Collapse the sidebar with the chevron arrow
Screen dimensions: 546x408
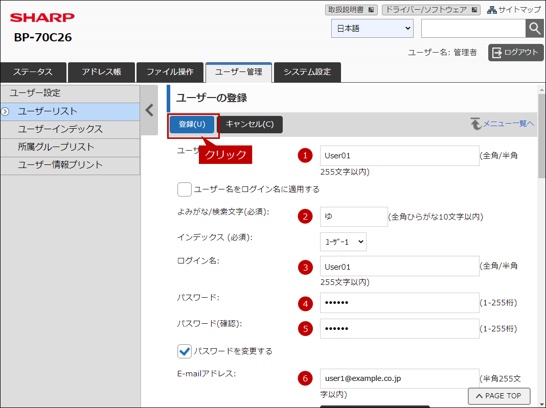click(x=149, y=110)
